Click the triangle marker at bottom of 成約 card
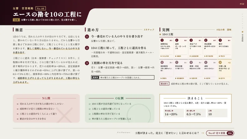This screenshot has width=247, height=139. point(205,78)
